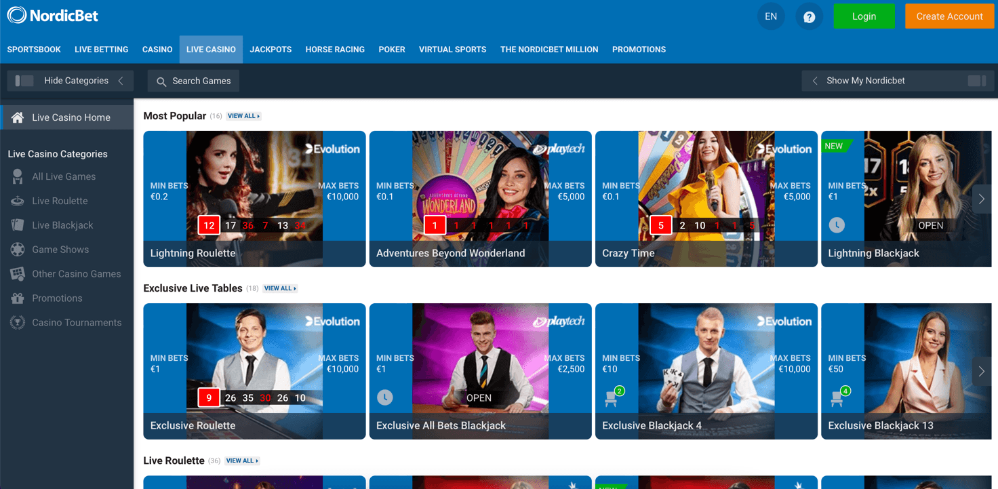Open the Adventures Beyond Wonderland card

pos(480,199)
